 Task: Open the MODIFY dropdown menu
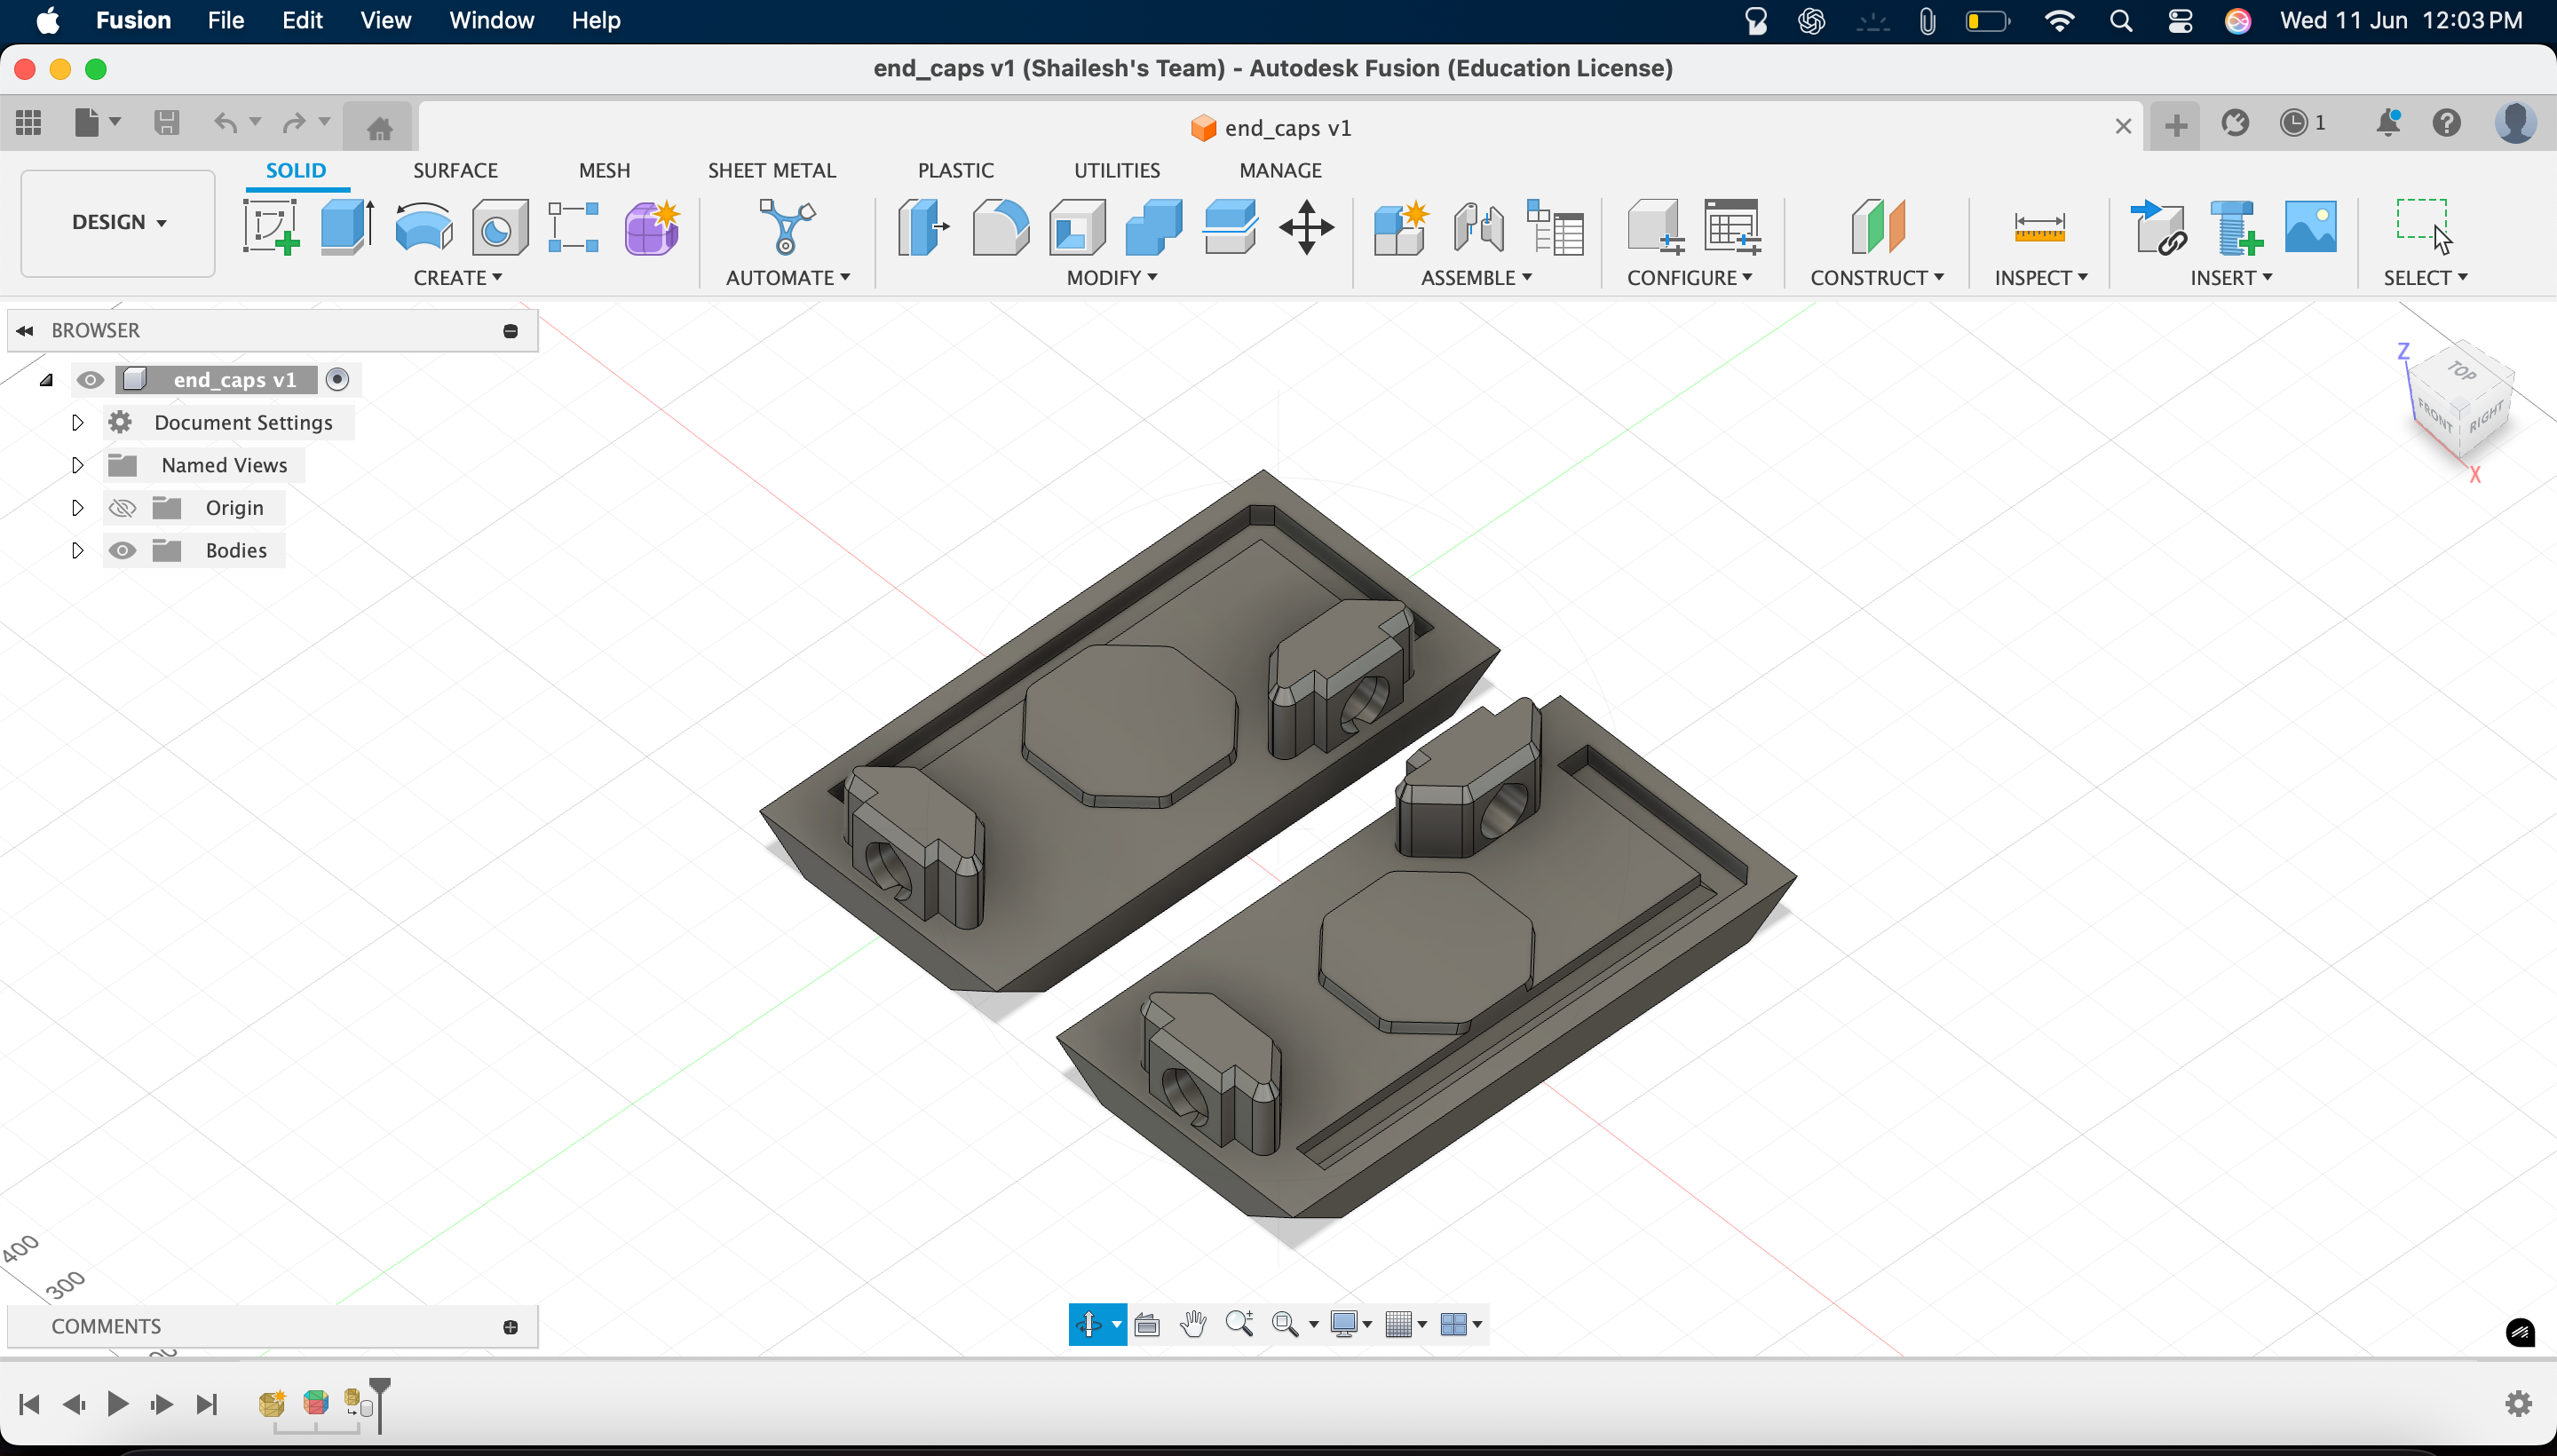tap(1111, 278)
